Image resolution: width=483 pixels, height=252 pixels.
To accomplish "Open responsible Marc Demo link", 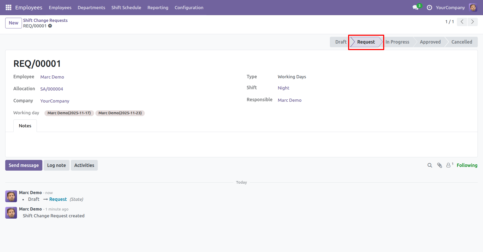I will point(290,100).
